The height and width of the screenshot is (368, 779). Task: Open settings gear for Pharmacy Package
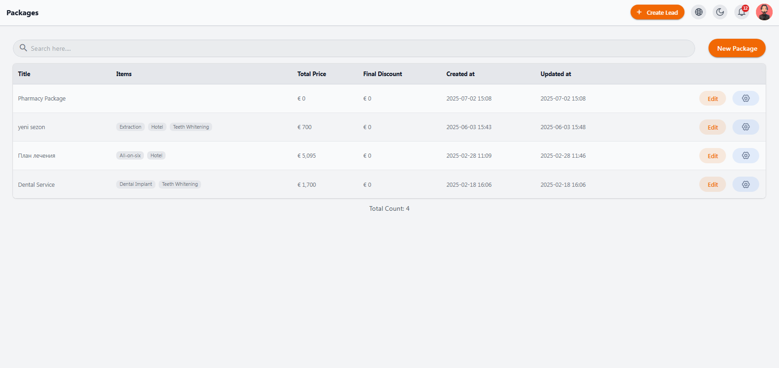coord(745,99)
